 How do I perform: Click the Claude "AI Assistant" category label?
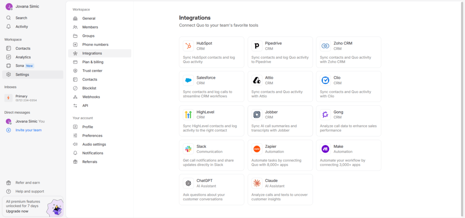pyautogui.click(x=274, y=186)
